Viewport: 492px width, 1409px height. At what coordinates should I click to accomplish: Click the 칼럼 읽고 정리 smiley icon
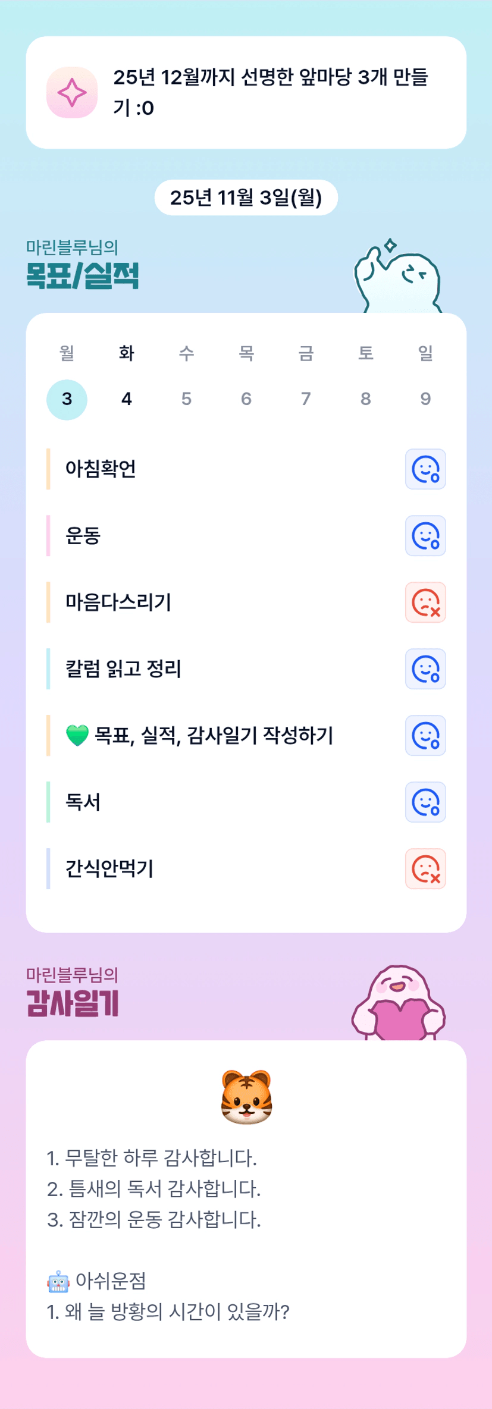pyautogui.click(x=425, y=669)
